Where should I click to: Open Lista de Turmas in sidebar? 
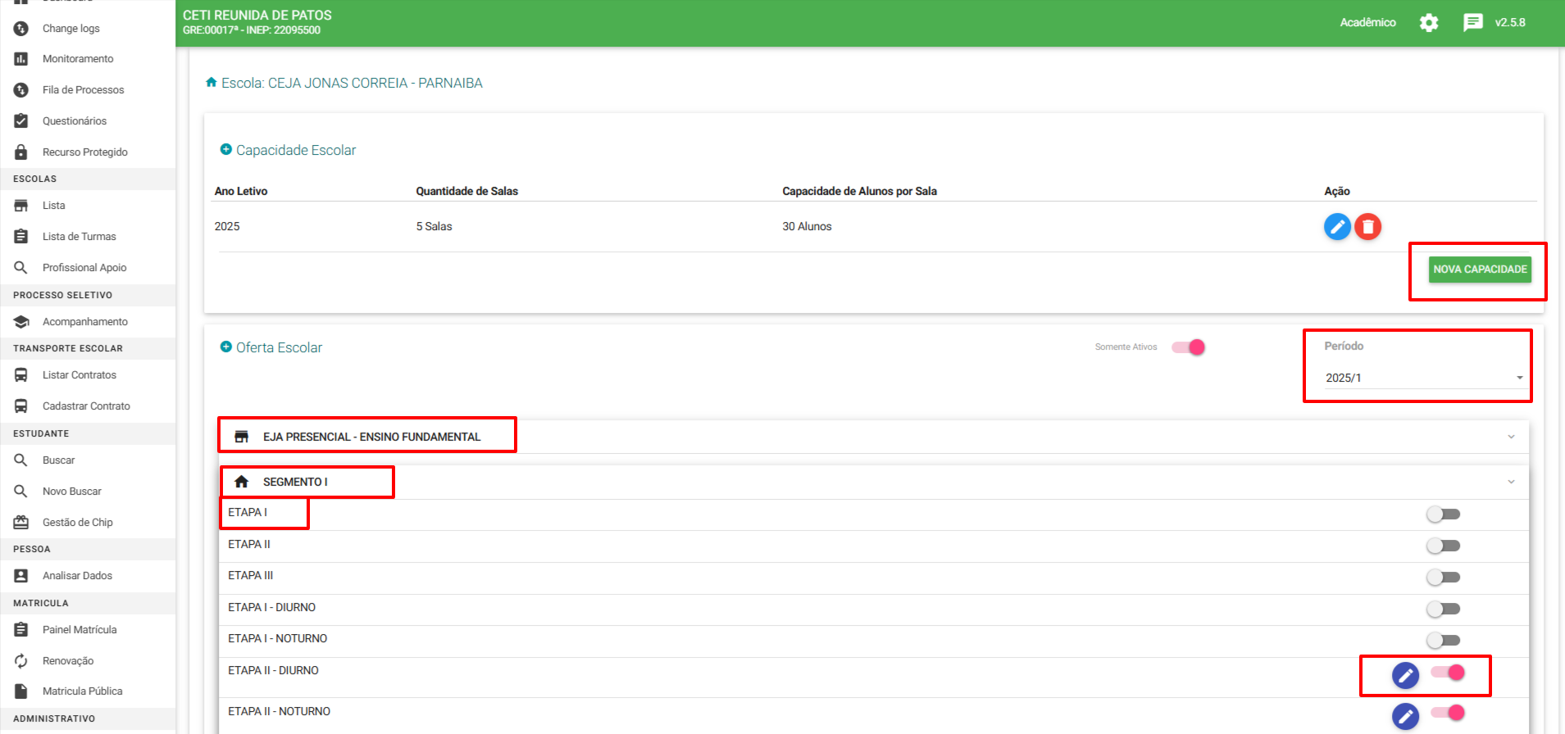point(79,237)
